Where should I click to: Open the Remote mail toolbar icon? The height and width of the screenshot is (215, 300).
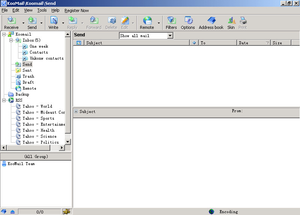(147, 23)
